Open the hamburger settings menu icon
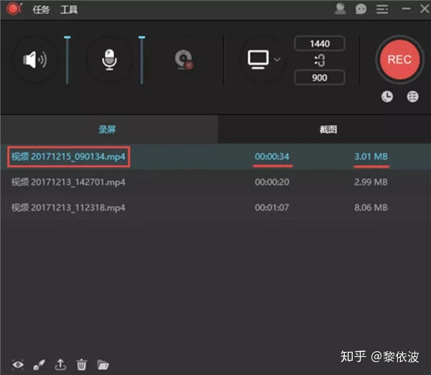This screenshot has width=431, height=375. (382, 9)
